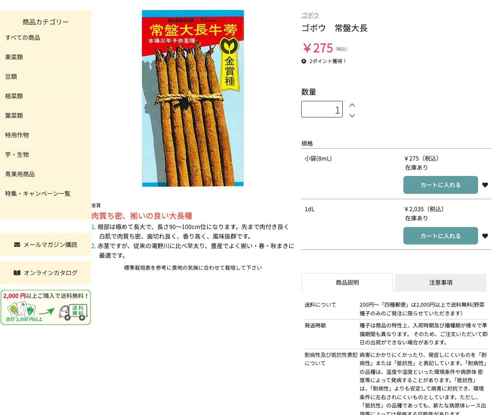Click the down chevron to decrease quantity

pyautogui.click(x=352, y=116)
